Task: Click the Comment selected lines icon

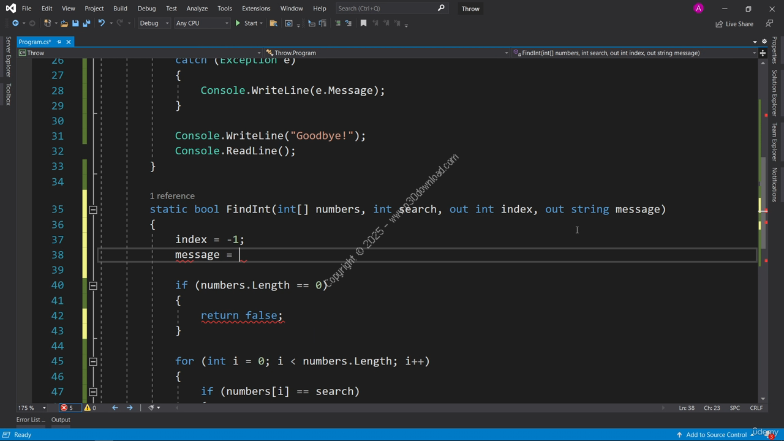Action: click(x=337, y=23)
